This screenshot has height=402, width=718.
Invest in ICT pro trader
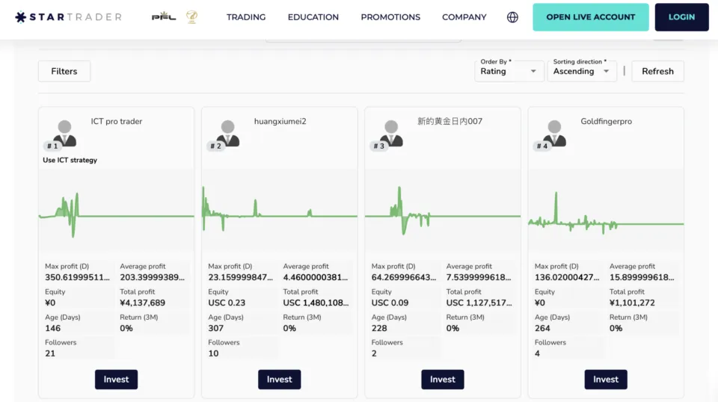coord(116,380)
